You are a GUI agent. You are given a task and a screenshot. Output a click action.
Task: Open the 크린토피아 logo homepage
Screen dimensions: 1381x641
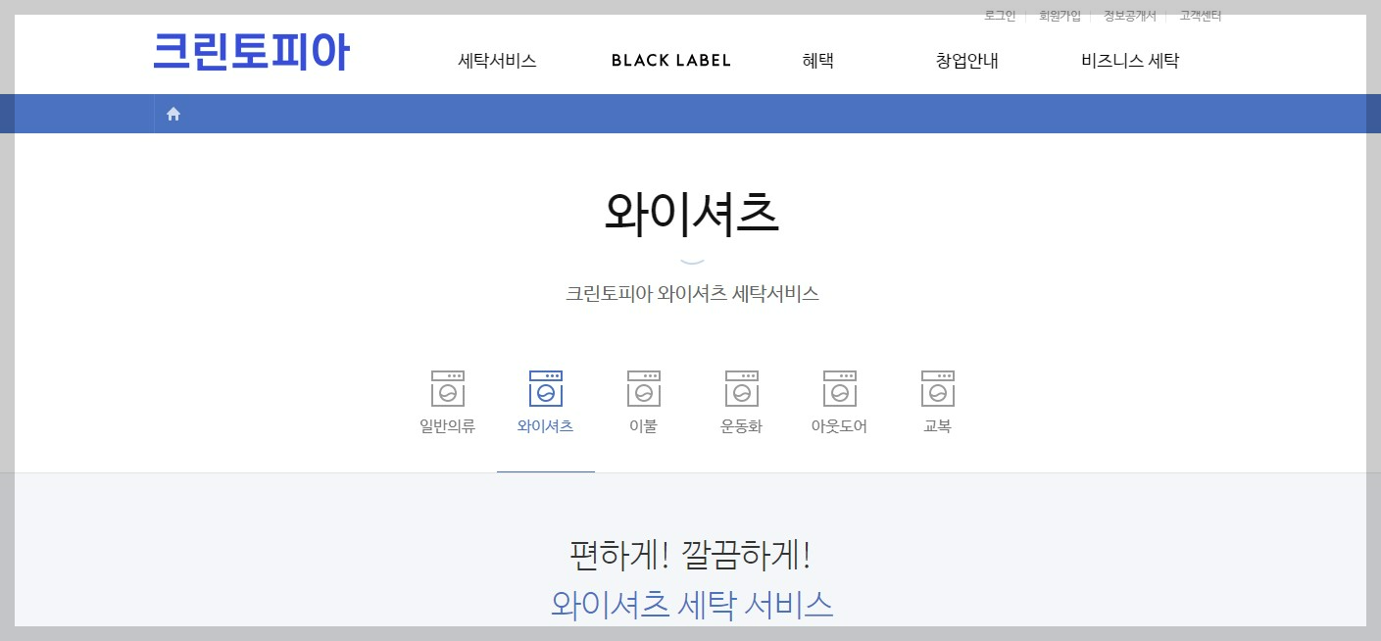pyautogui.click(x=251, y=52)
